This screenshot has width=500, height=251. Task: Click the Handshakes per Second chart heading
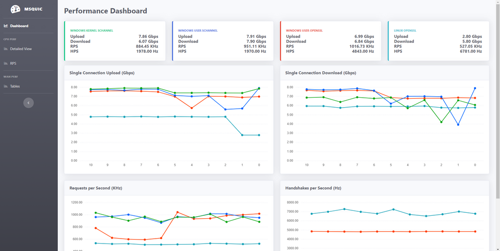pyautogui.click(x=312, y=188)
